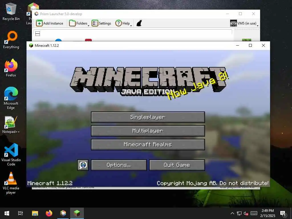Open Task View in taskbar
The image size is (292, 219).
point(21,213)
